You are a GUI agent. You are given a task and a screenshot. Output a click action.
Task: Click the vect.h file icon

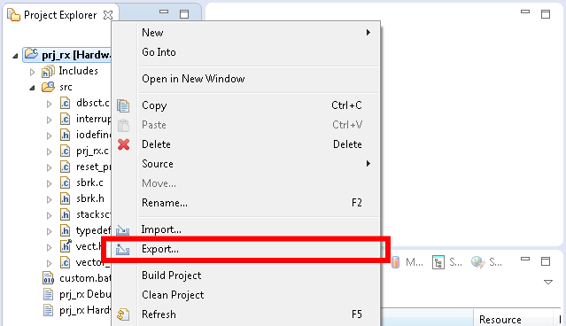pyautogui.click(x=66, y=246)
